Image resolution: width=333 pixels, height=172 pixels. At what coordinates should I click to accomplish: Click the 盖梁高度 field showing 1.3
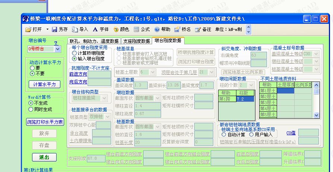[x=140, y=85]
